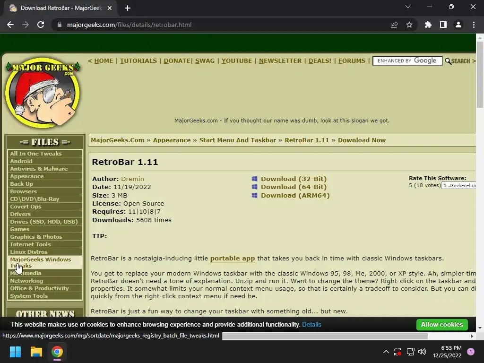Open the DONATE menu link

[x=177, y=61]
